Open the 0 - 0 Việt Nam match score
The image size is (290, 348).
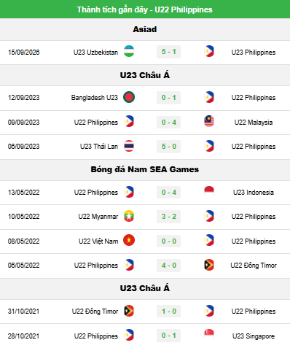pyautogui.click(x=169, y=241)
